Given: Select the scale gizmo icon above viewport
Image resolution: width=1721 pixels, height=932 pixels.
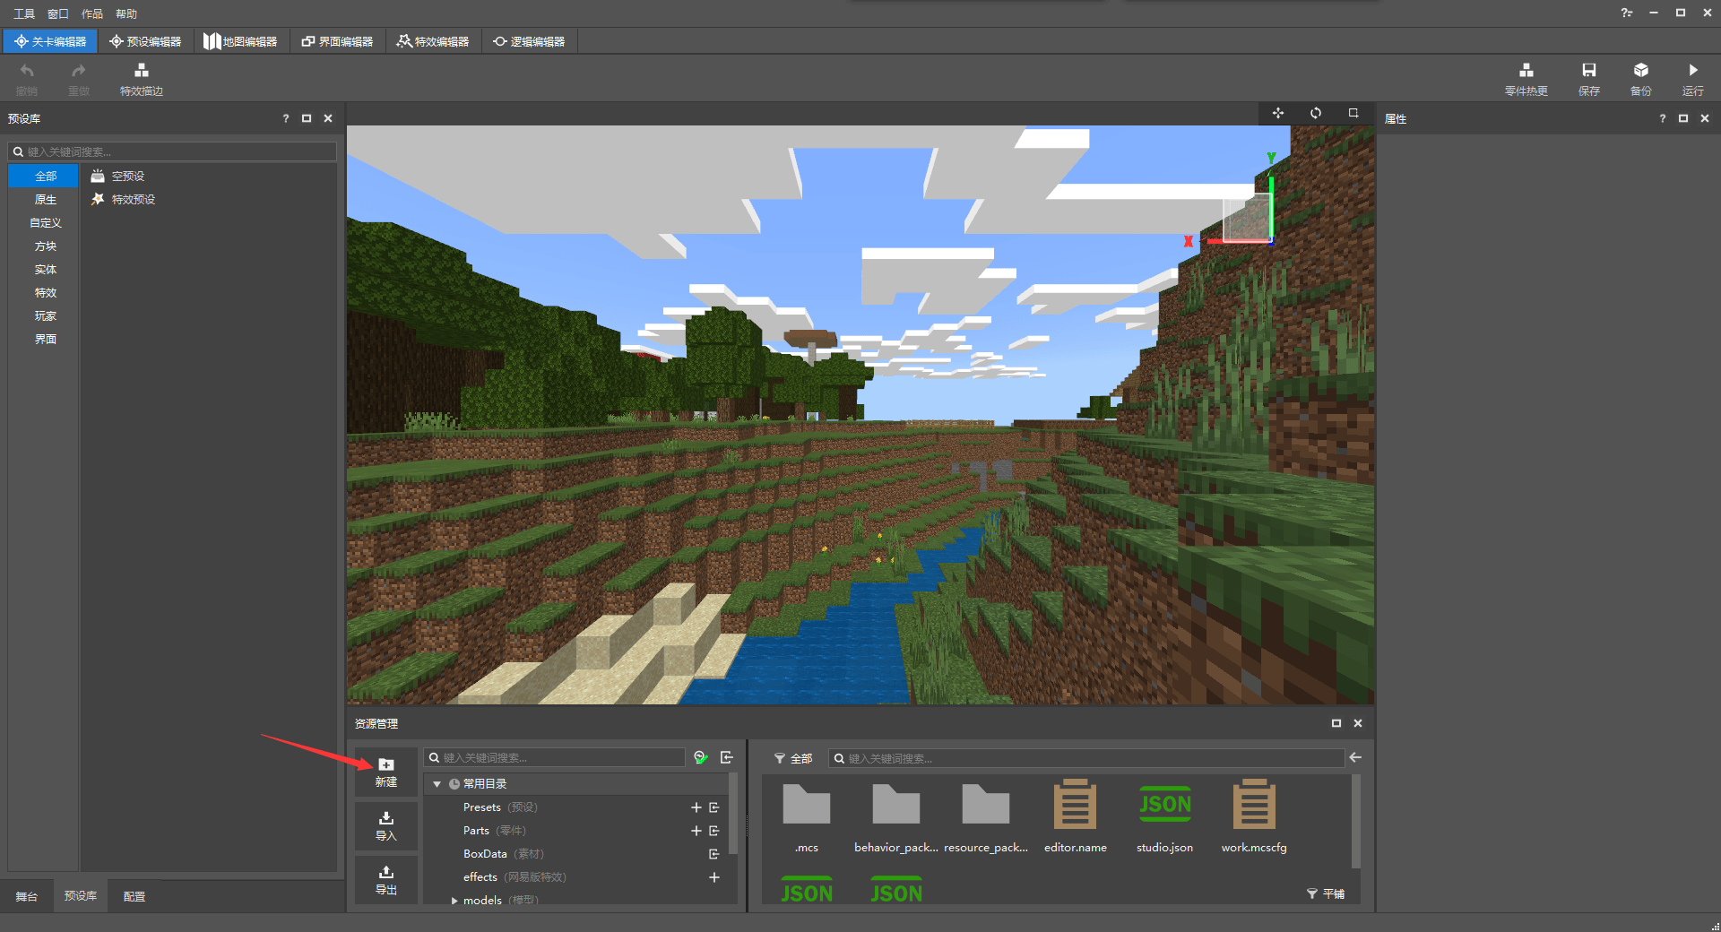Looking at the screenshot, I should 1353,113.
